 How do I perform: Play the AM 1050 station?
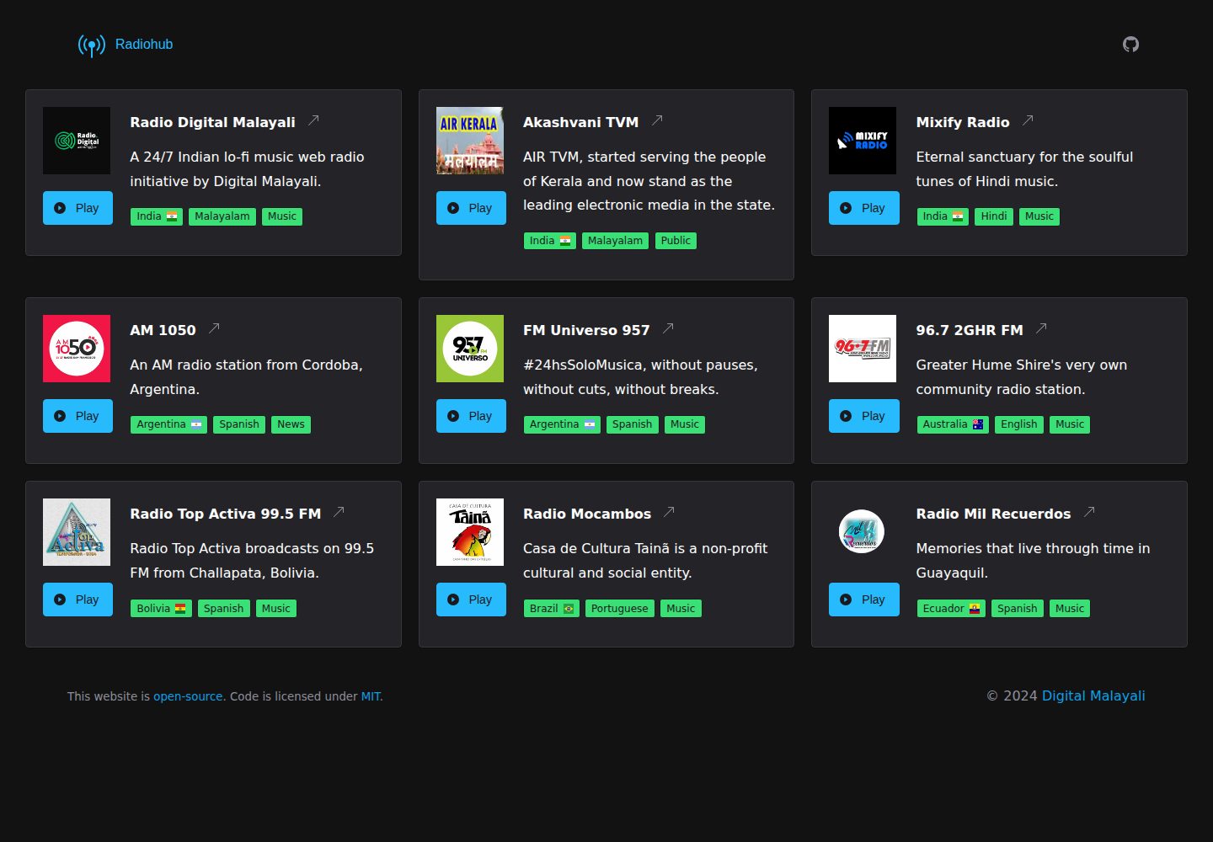pos(77,416)
